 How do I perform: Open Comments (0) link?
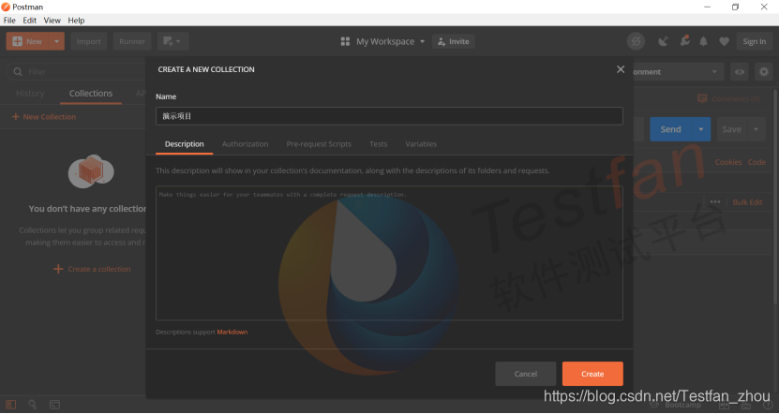[728, 98]
